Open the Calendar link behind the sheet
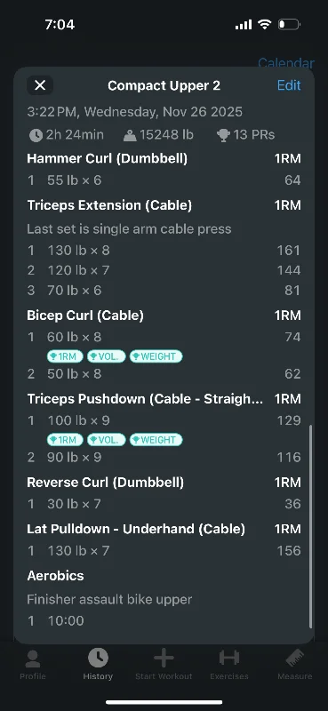Image resolution: width=328 pixels, height=711 pixels. click(286, 62)
